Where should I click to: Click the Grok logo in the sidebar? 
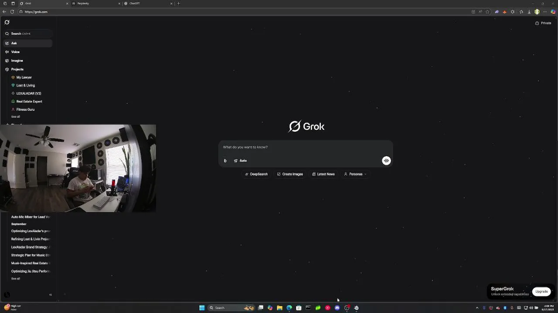[x=7, y=22]
